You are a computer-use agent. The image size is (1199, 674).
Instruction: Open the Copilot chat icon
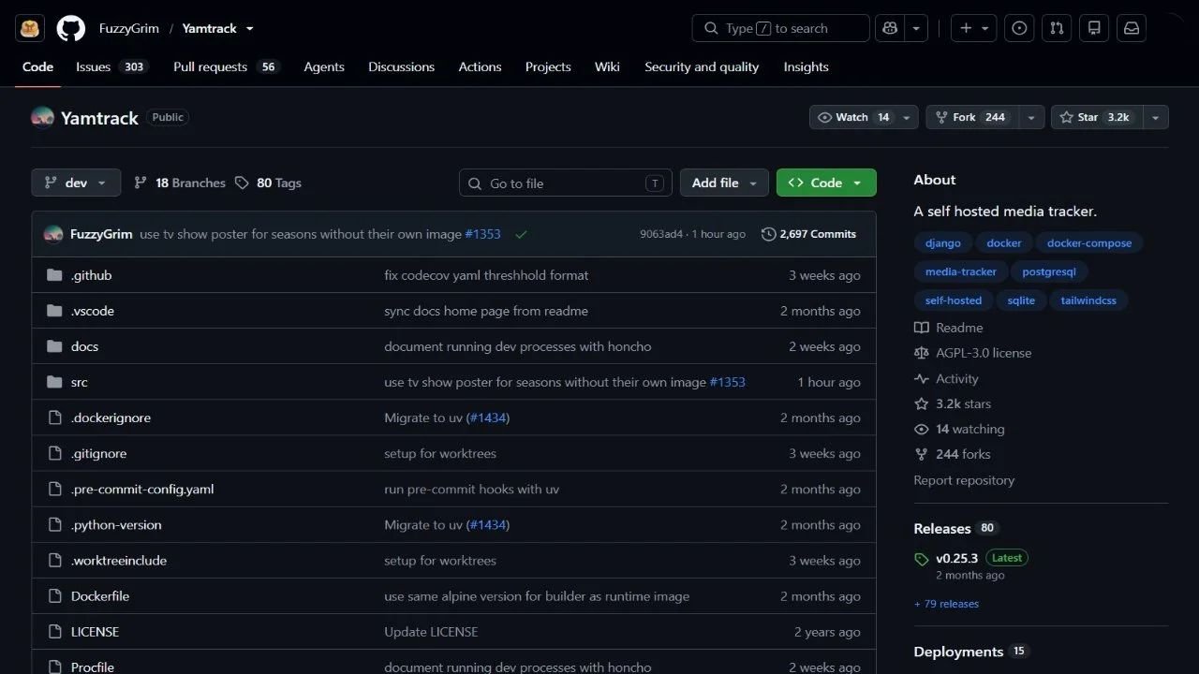pyautogui.click(x=890, y=28)
